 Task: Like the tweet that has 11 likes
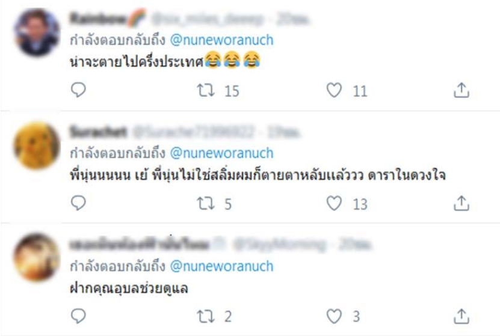coord(334,90)
